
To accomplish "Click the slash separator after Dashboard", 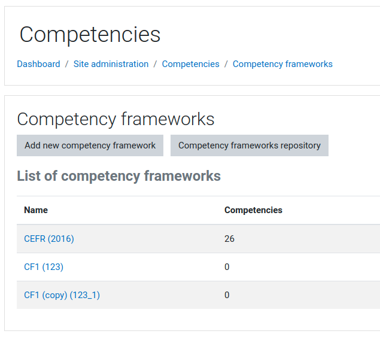I will pyautogui.click(x=66, y=64).
